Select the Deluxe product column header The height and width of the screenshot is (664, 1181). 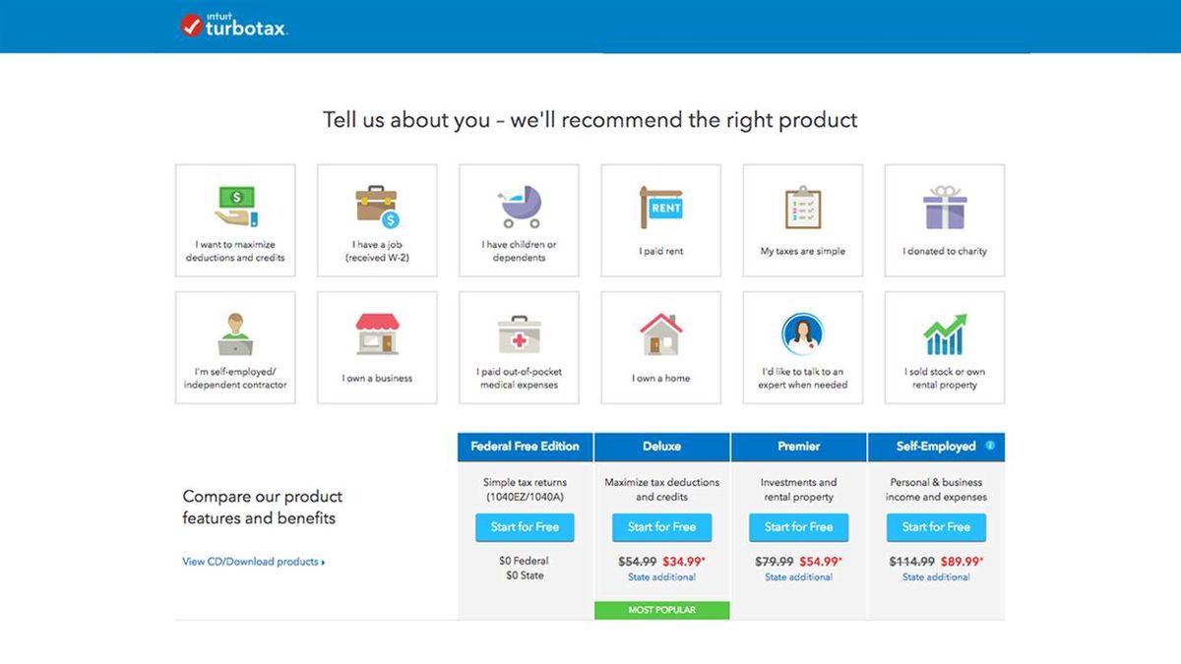(x=661, y=447)
